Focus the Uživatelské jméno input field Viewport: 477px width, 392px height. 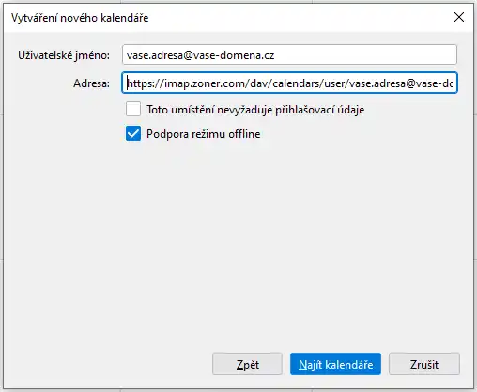click(x=289, y=54)
